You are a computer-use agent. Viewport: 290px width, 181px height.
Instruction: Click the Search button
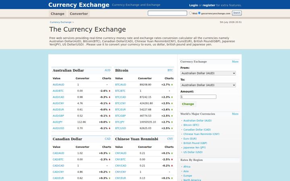237,13
